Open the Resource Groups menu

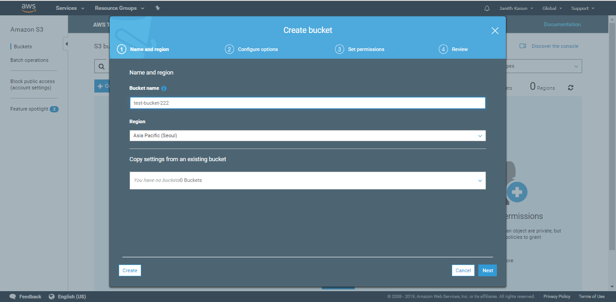click(x=120, y=8)
